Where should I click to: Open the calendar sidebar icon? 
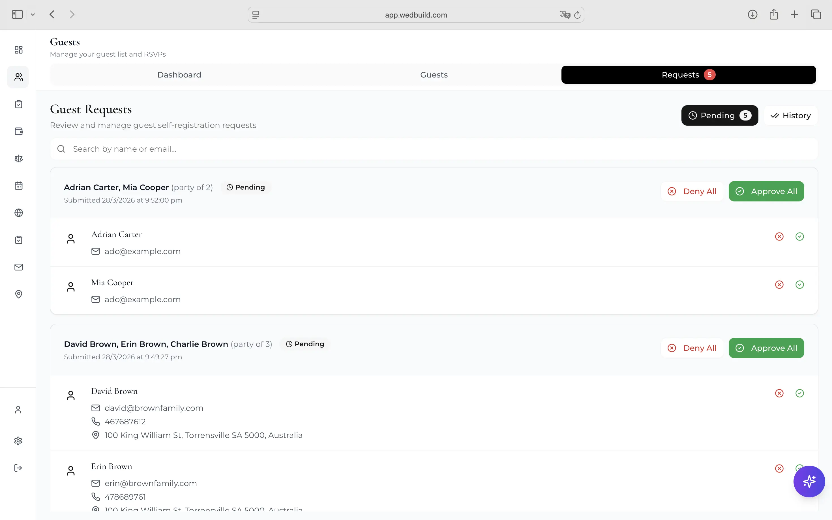[x=19, y=186]
